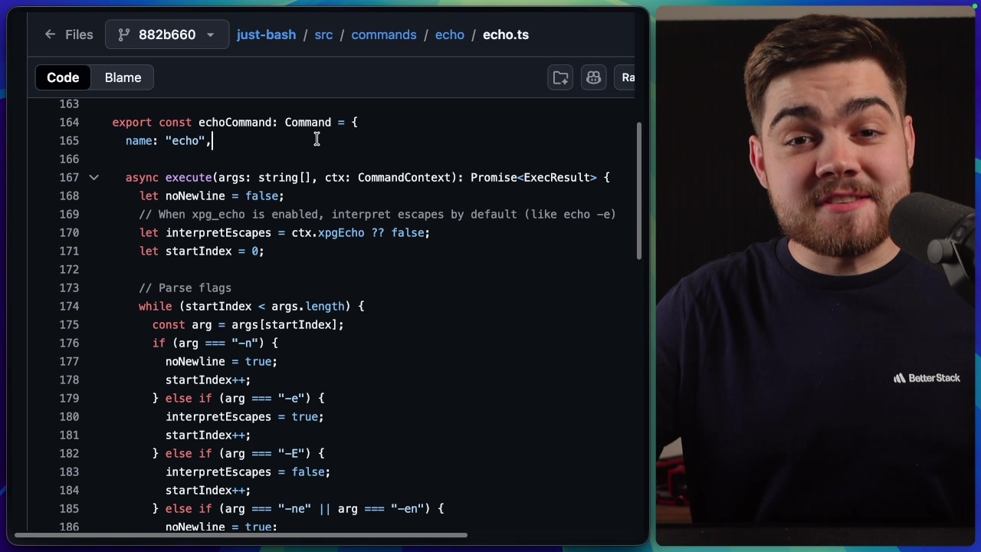Image resolution: width=981 pixels, height=552 pixels.
Task: Navigate to the commands folder via breadcrumb
Action: pyautogui.click(x=384, y=34)
